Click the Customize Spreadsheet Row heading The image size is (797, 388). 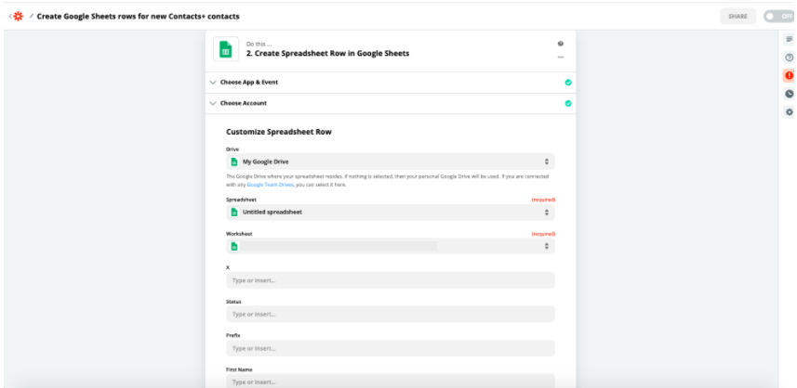point(279,132)
